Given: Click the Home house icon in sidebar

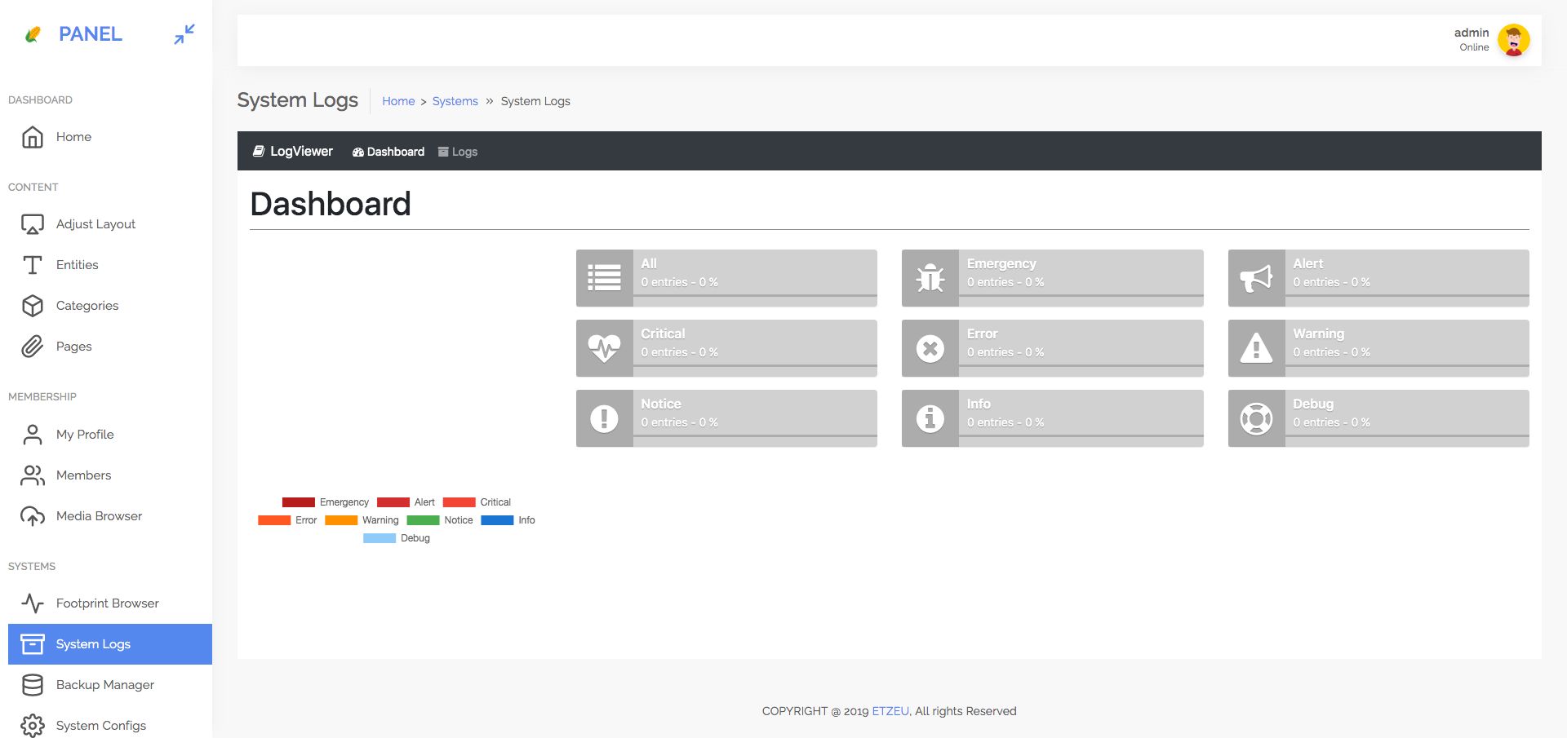Looking at the screenshot, I should pos(33,137).
